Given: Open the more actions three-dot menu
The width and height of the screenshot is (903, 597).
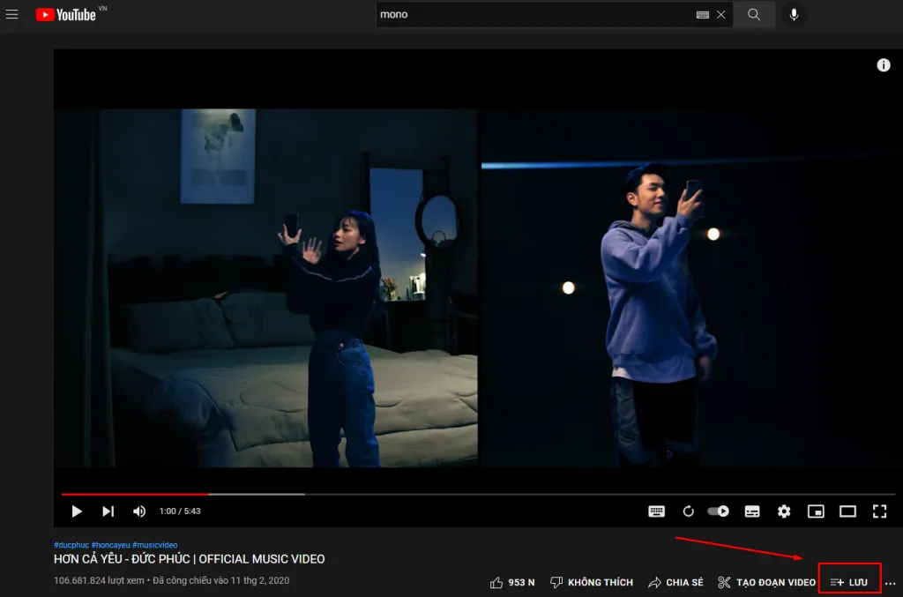Looking at the screenshot, I should pyautogui.click(x=891, y=583).
